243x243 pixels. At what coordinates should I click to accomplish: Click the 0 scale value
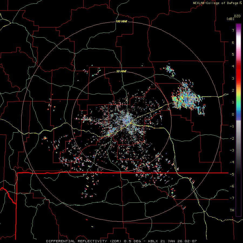click(233, 114)
